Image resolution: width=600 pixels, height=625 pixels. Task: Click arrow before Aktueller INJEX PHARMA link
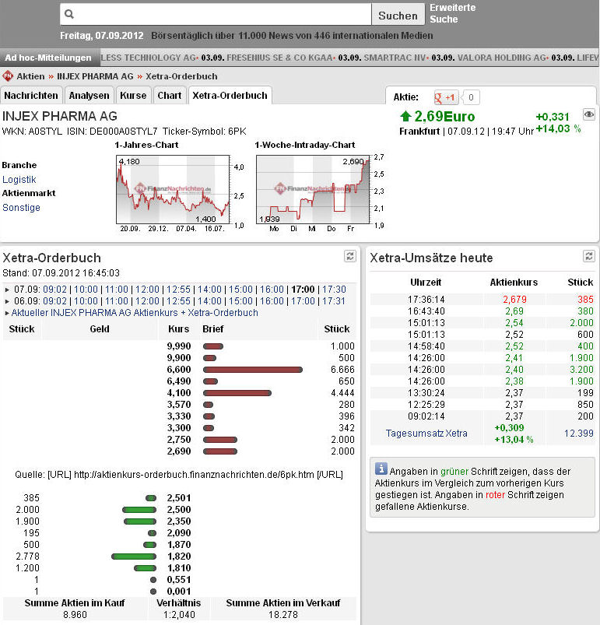(x=7, y=314)
